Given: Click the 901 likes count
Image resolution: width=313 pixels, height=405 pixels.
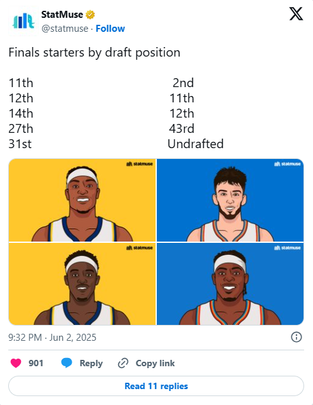Looking at the screenshot, I should pos(36,363).
